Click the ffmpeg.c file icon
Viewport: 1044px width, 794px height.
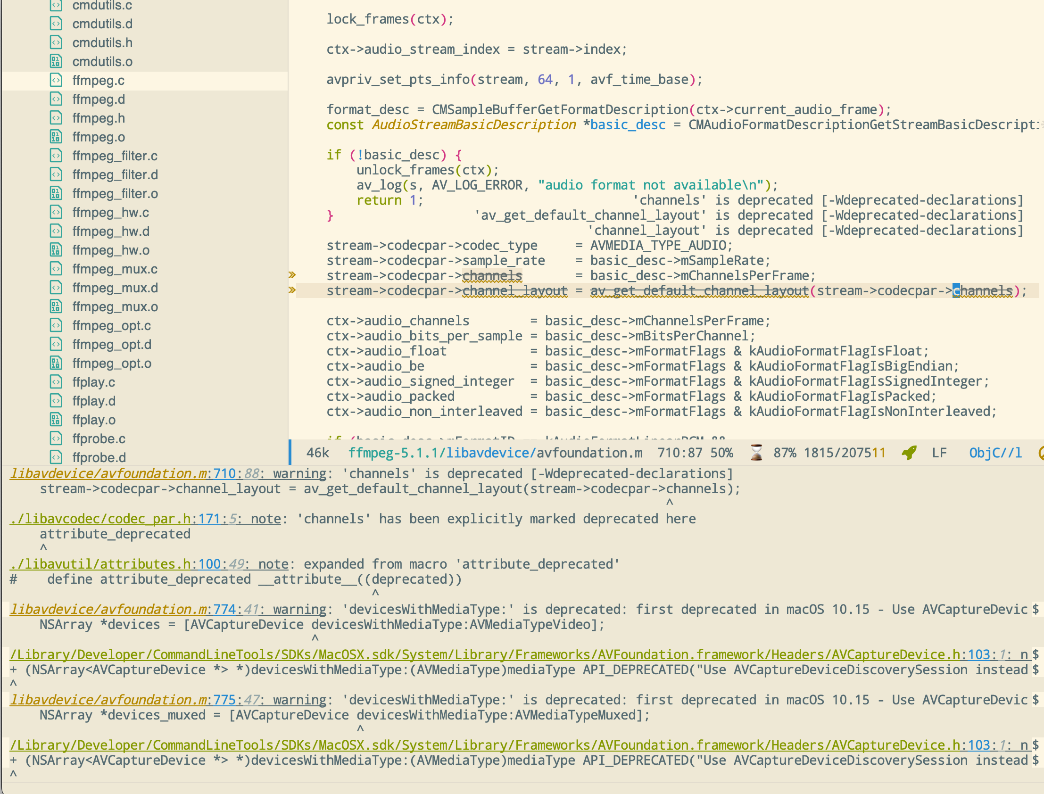coord(56,80)
